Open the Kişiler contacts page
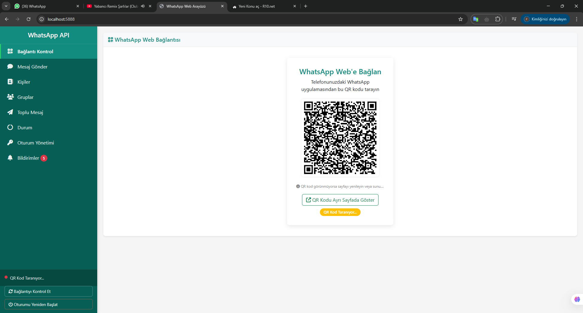The image size is (583, 313). (49, 82)
